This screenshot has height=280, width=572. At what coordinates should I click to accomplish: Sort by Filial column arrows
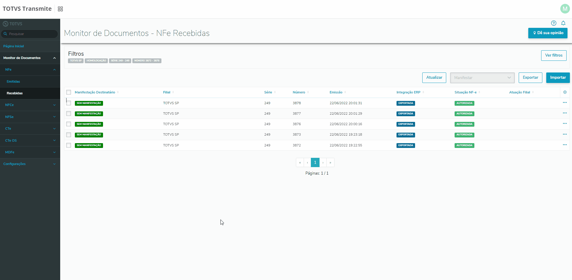coord(173,92)
